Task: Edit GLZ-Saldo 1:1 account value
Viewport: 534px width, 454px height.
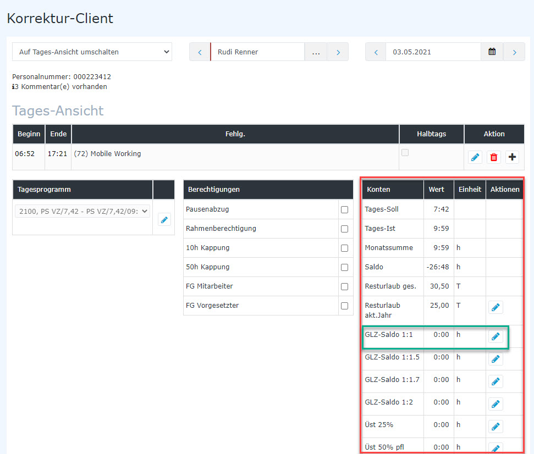Action: (496, 336)
